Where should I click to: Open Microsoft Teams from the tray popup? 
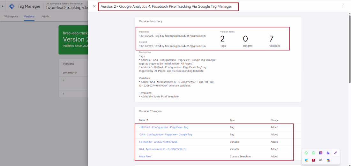pos(328,153)
